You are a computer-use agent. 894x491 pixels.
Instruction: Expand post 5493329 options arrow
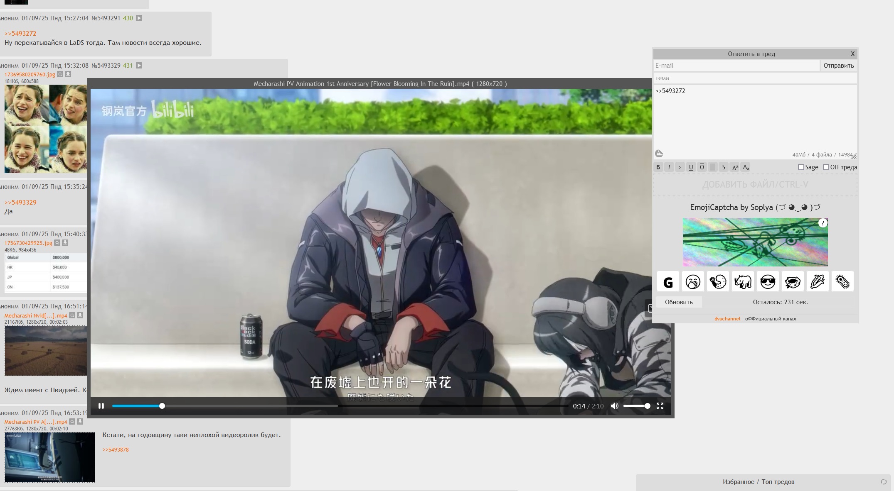pos(139,66)
